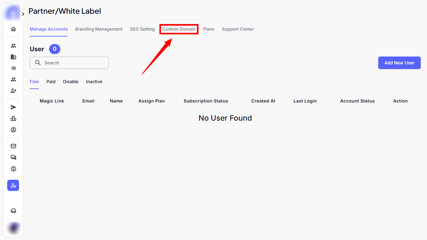Open the headset support icon
427x240 pixels.
tap(13, 211)
